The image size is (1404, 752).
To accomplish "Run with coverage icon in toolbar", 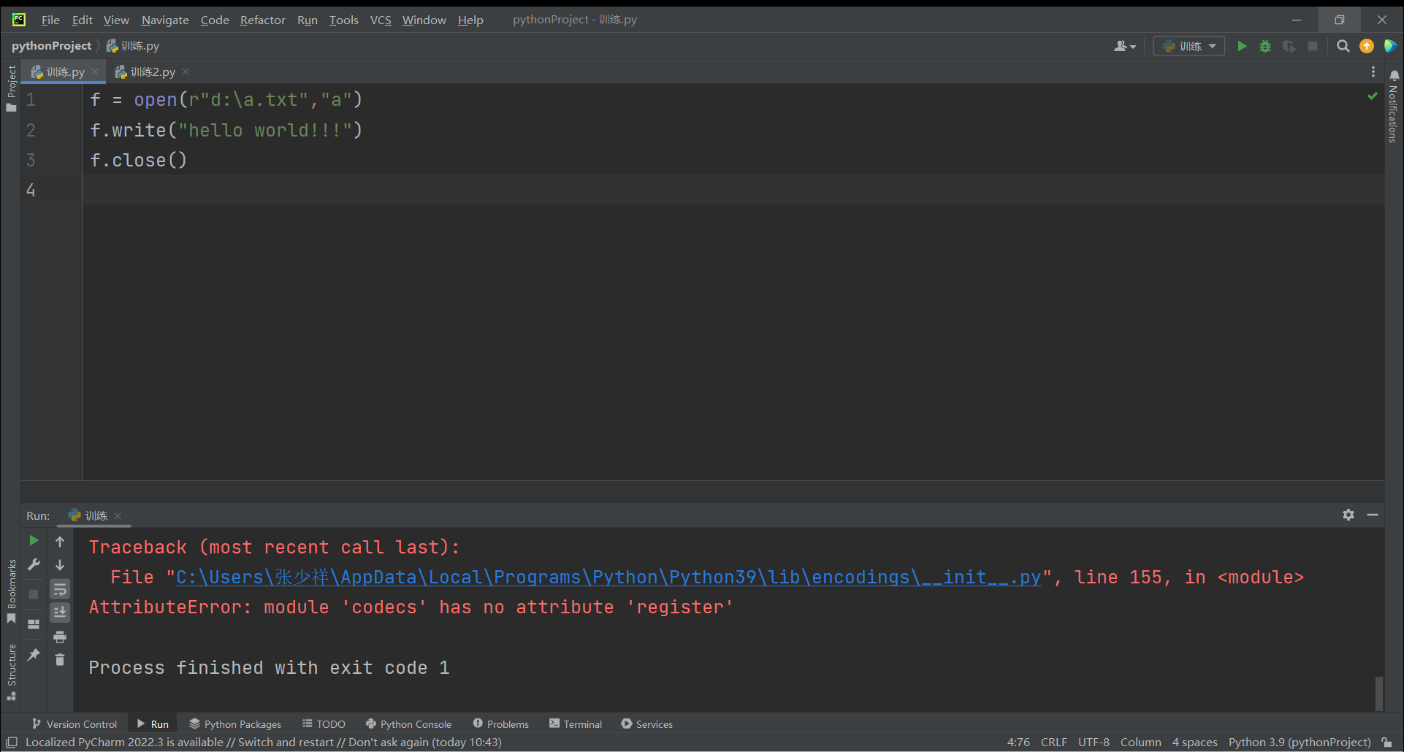I will (x=1289, y=46).
